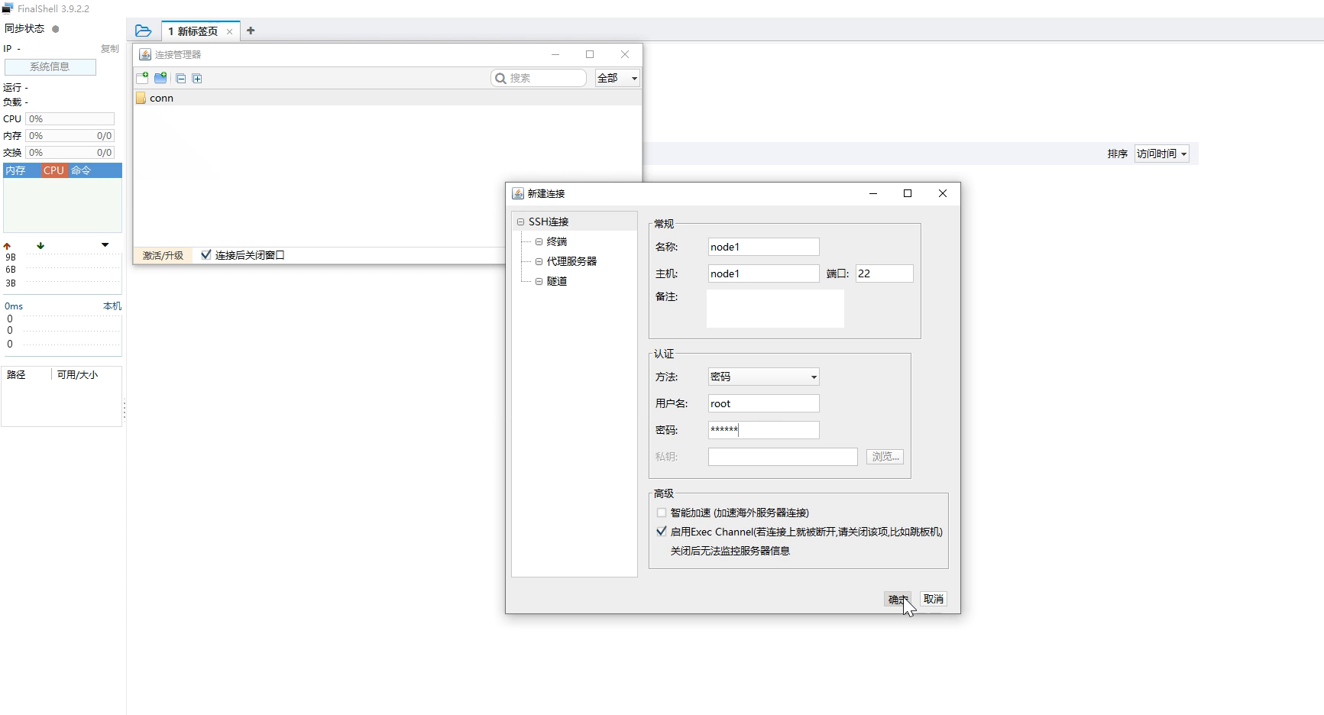
Task: Select the conn folder in connection list
Action: (x=162, y=98)
